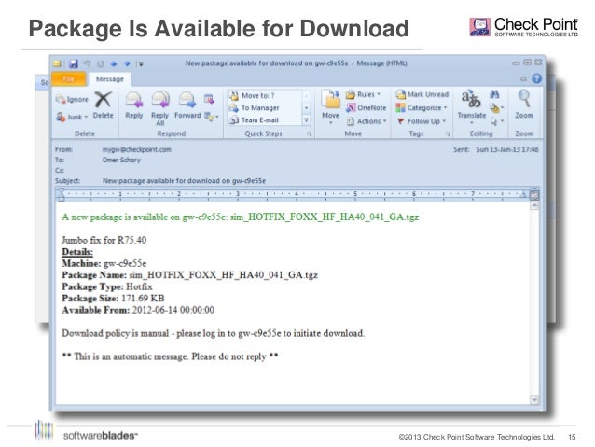Click 'Package Size: 171.69 KB' line
This screenshot has height=447, width=595.
coord(113,299)
